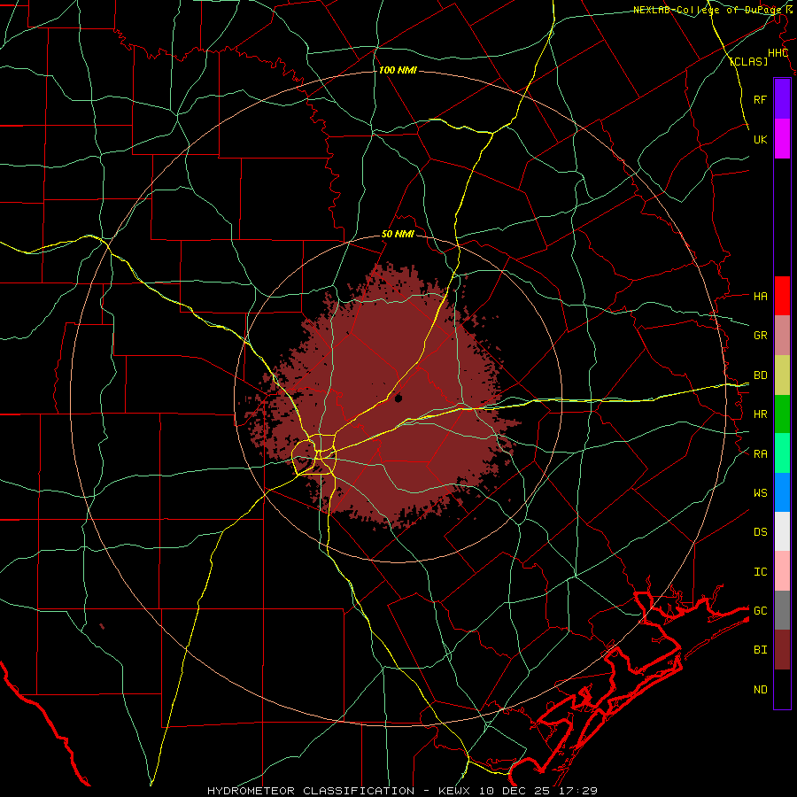Click the DS white legend swatch
The image size is (797, 797).
(x=782, y=531)
